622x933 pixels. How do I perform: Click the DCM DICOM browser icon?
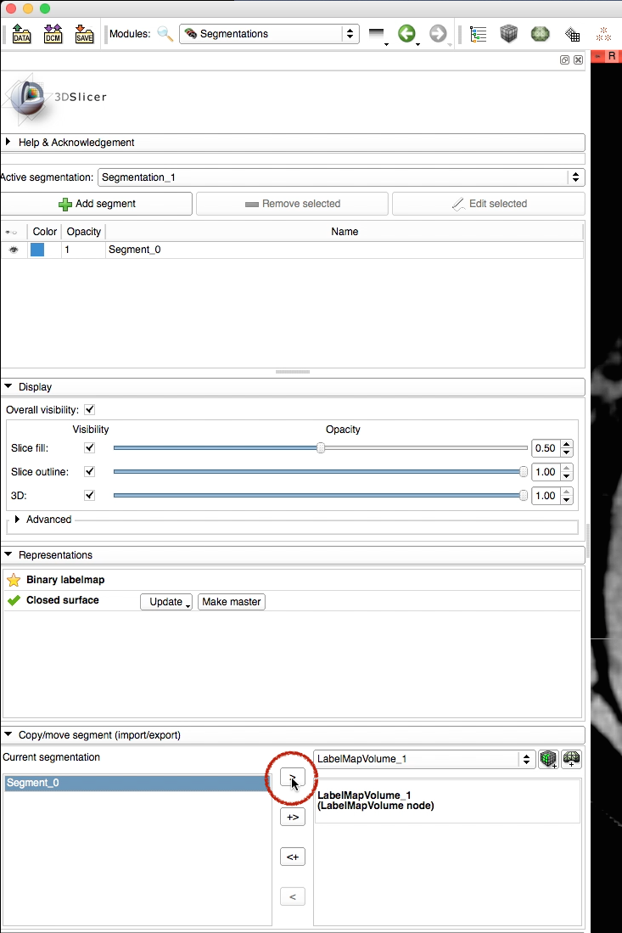[x=53, y=34]
